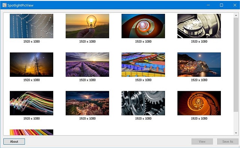Click the 1920 x 1080 label under lavender field

[87, 80]
